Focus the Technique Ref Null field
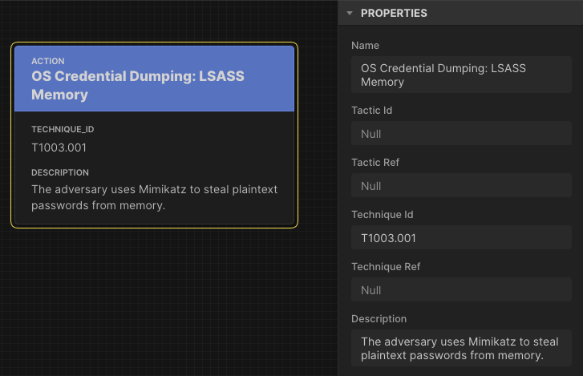This screenshot has width=583, height=376. coord(461,290)
